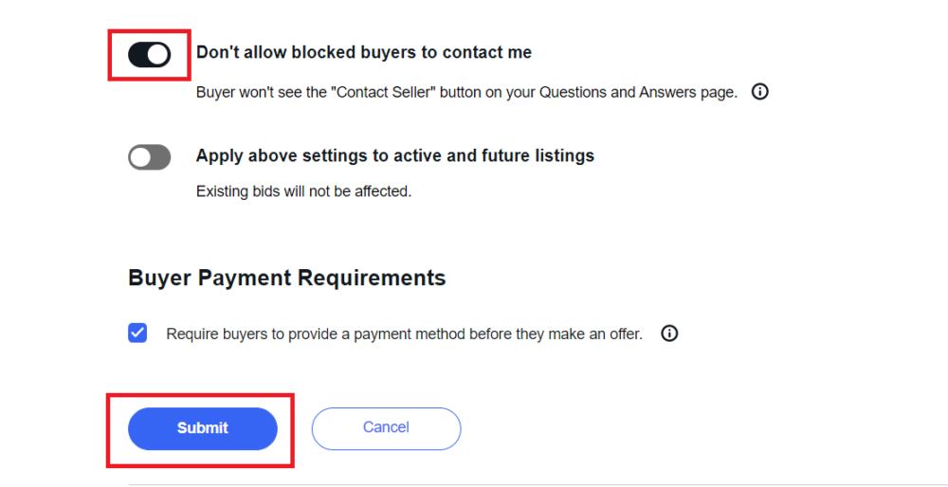
Task: Click the white knob of the enabled toggle
Action: pyautogui.click(x=158, y=55)
